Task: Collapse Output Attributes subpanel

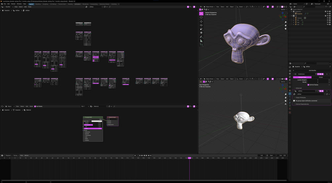Action: (300, 97)
